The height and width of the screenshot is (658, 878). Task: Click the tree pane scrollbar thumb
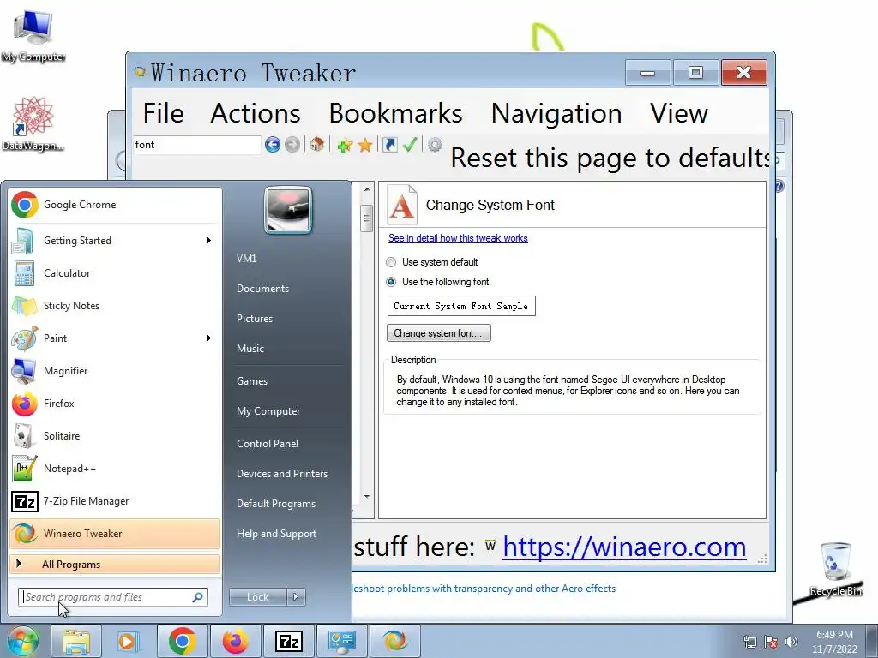pyautogui.click(x=367, y=218)
